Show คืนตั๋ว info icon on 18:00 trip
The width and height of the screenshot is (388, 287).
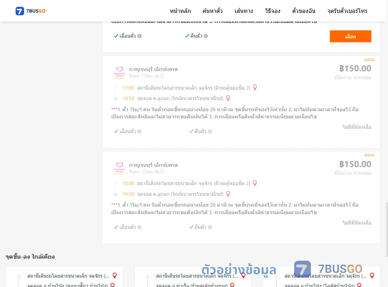210,227
